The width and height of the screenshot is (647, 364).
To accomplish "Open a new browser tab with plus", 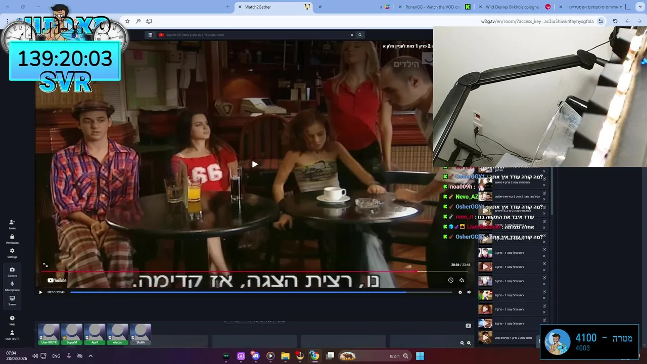I will (227, 7).
